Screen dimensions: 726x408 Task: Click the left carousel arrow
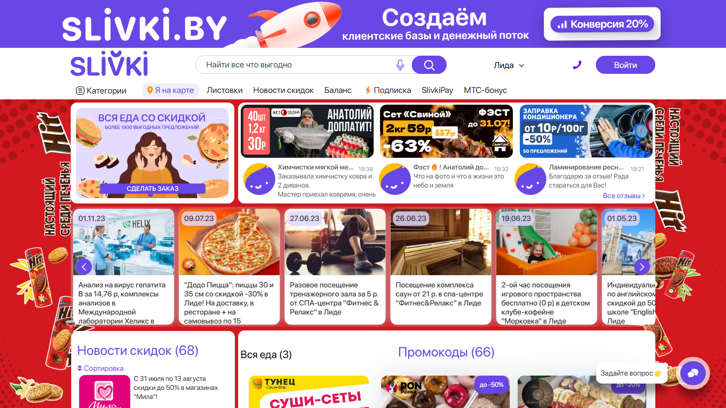pos(84,267)
